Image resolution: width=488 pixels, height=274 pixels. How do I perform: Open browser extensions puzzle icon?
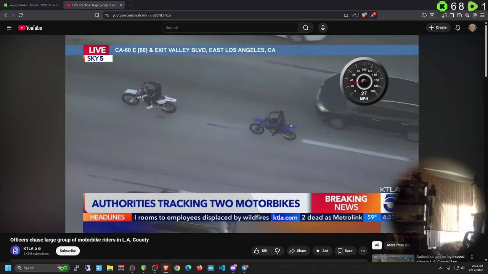[x=424, y=15]
